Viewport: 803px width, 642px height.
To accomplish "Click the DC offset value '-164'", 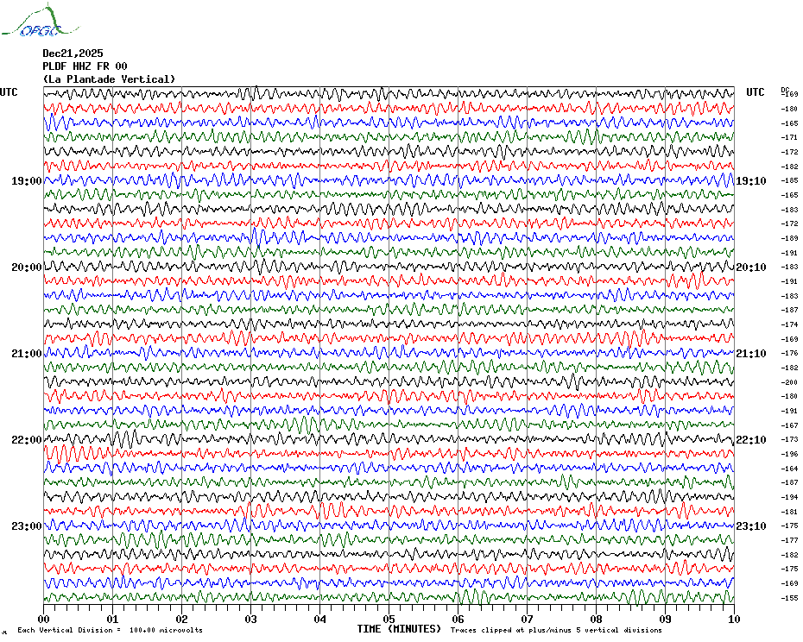I will click(x=789, y=469).
